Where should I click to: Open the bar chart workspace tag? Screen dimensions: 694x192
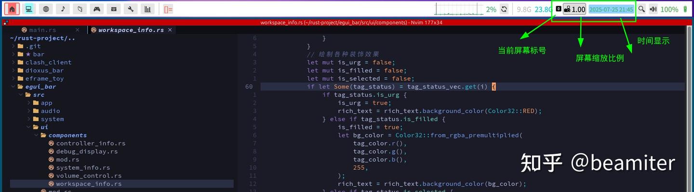coord(147,9)
